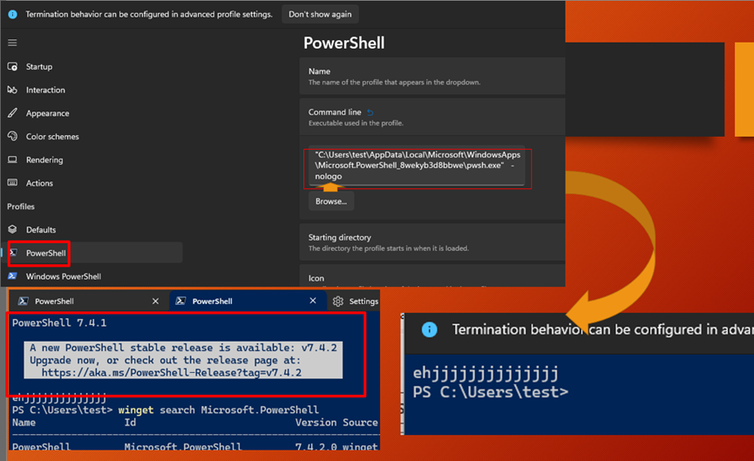This screenshot has width=754, height=461.
Task: Click the info icon in zoomed terminal
Action: pos(430,329)
